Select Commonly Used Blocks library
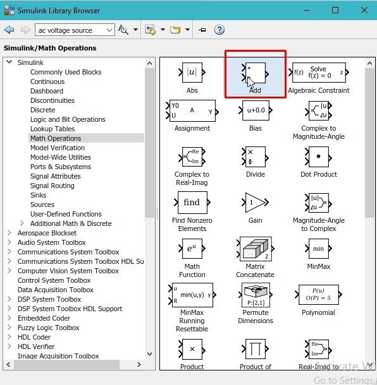 pos(66,72)
